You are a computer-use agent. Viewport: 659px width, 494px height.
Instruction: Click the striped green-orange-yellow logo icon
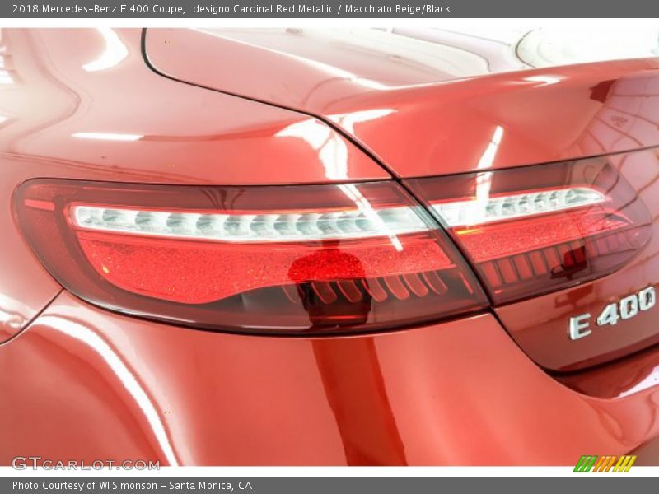pos(605,464)
